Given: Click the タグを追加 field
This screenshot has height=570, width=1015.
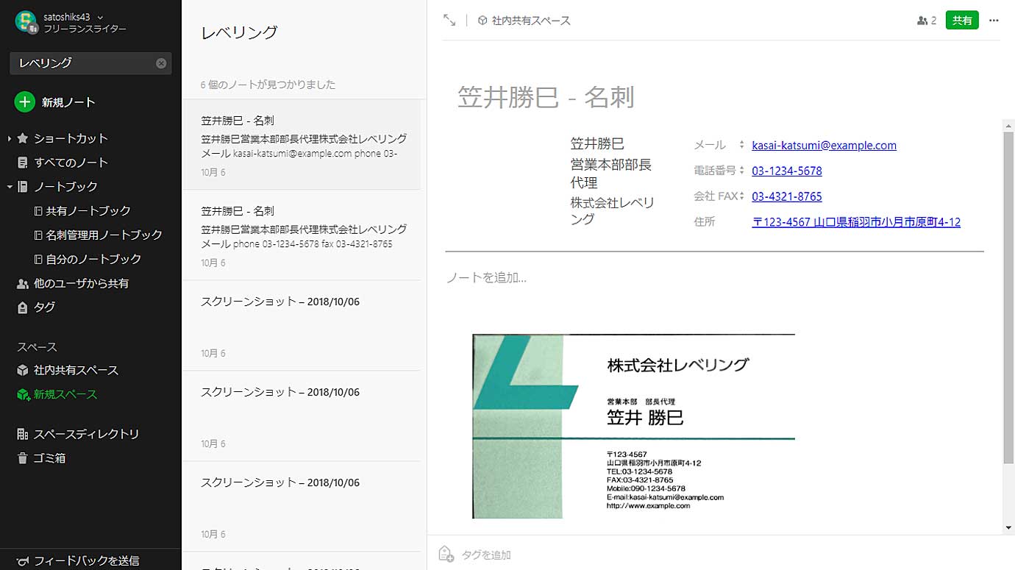Looking at the screenshot, I should click(486, 555).
